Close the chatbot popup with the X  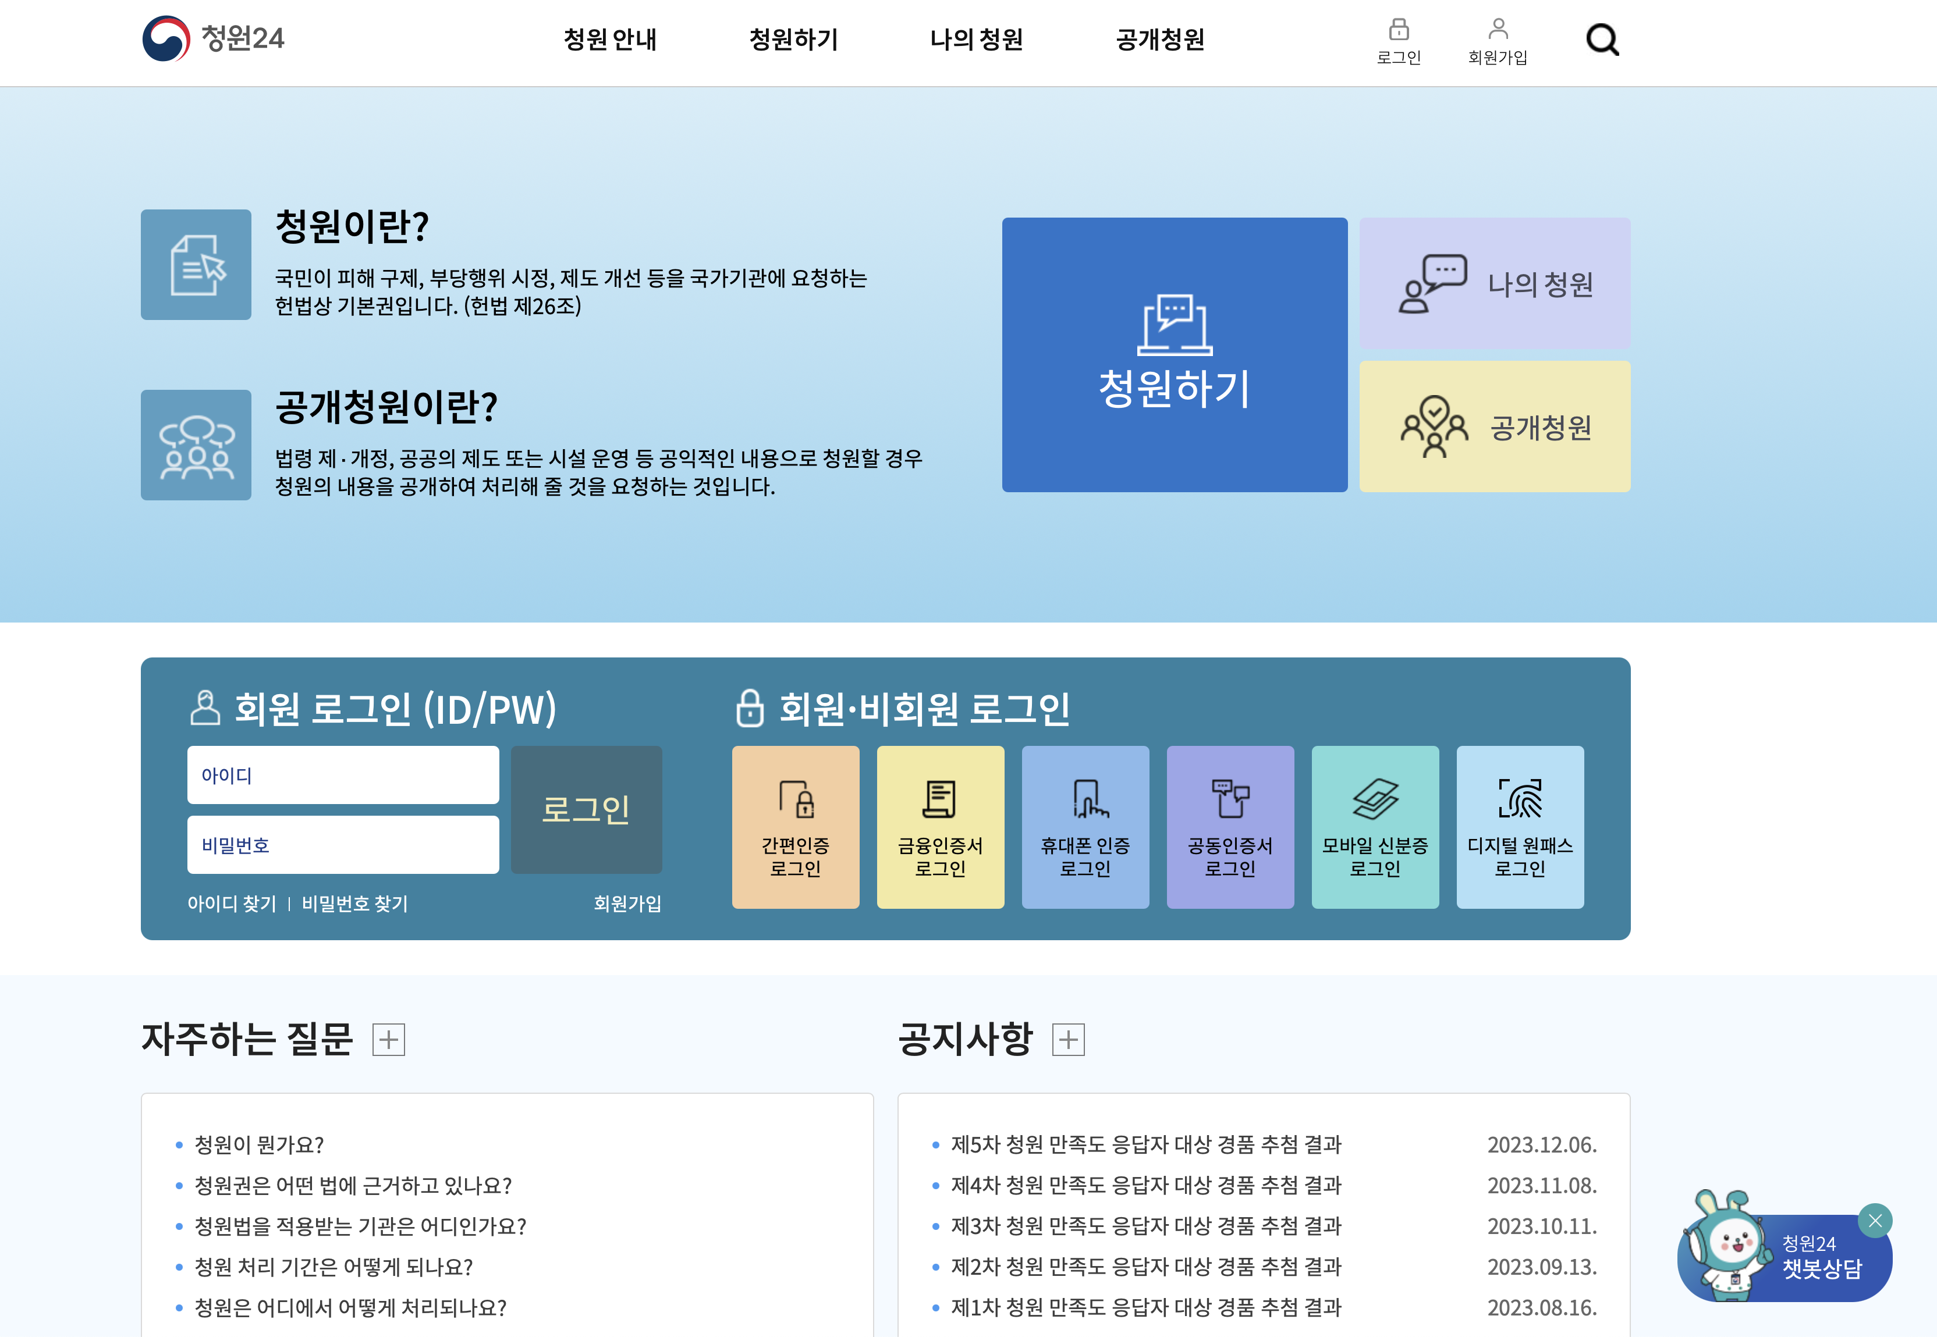(x=1876, y=1221)
